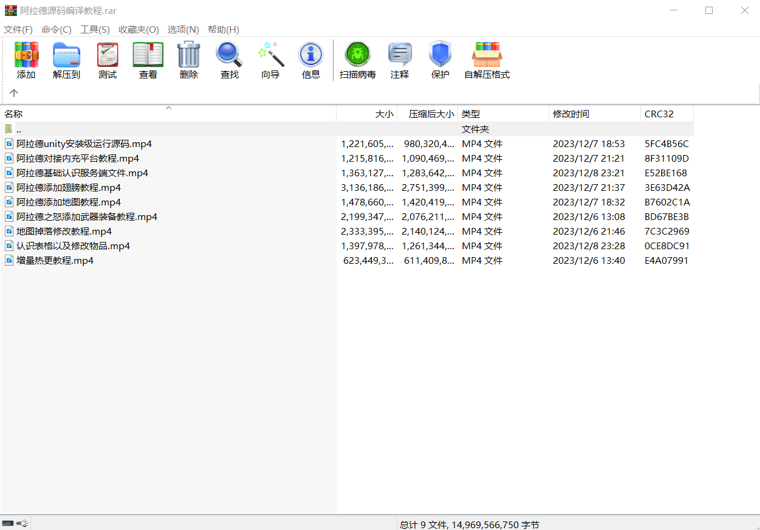Open the 查找 (Find) magnifier tool

[x=230, y=60]
